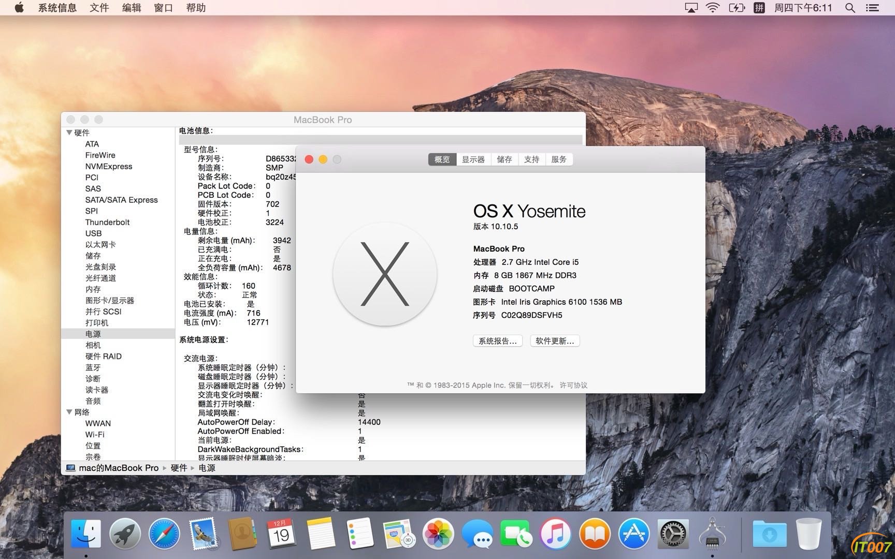Switch to the 支持 tab

(x=532, y=159)
